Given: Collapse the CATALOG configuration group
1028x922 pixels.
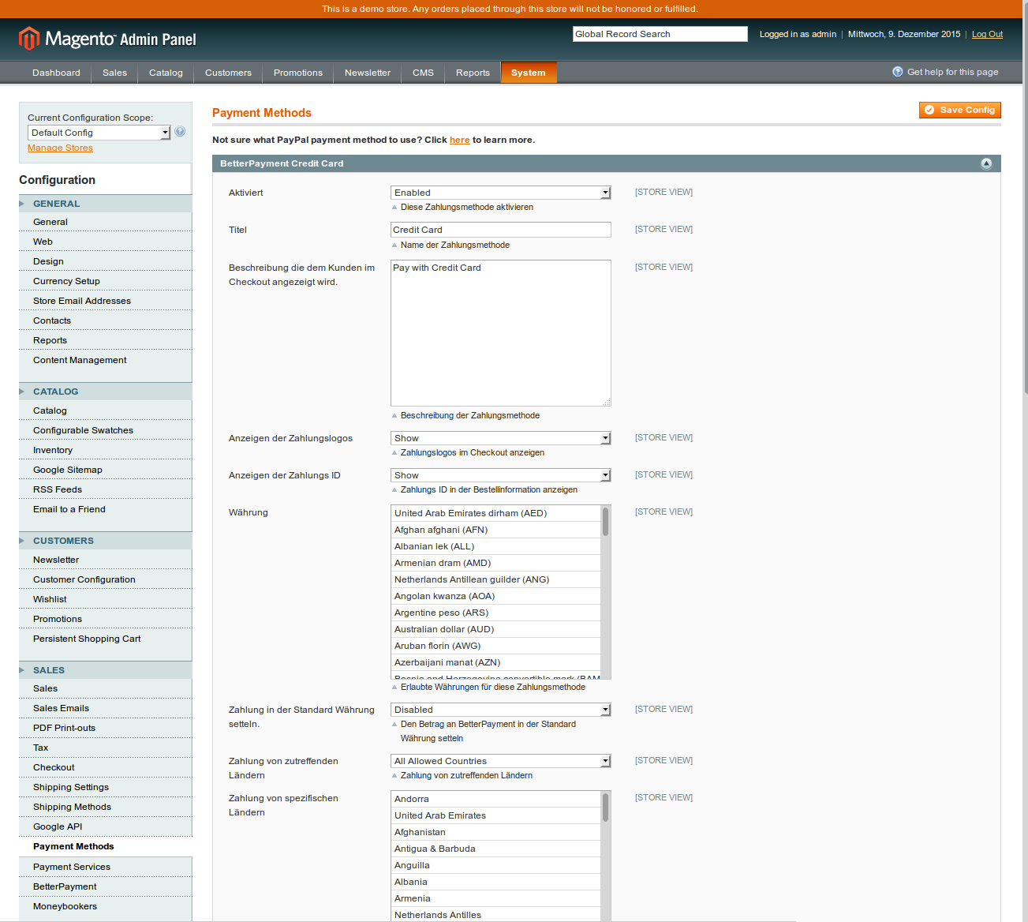Looking at the screenshot, I should coord(105,392).
